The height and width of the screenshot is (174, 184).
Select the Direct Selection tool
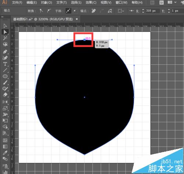[x=5, y=32]
